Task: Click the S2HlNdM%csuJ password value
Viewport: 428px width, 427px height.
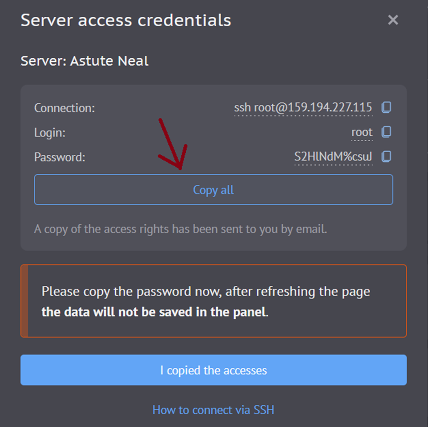Action: tap(333, 157)
